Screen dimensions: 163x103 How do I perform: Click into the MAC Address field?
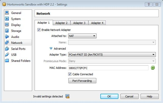(x=108, y=68)
